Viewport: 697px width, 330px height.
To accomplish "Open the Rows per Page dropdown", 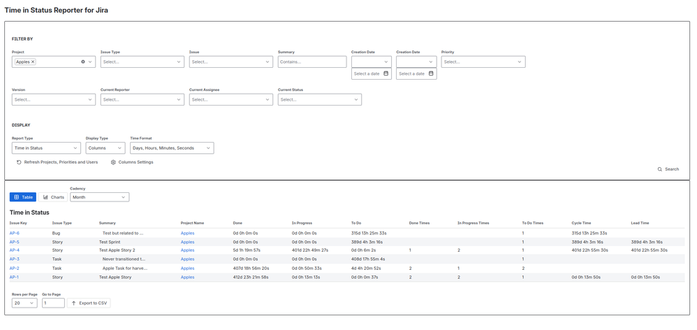I will 25,303.
